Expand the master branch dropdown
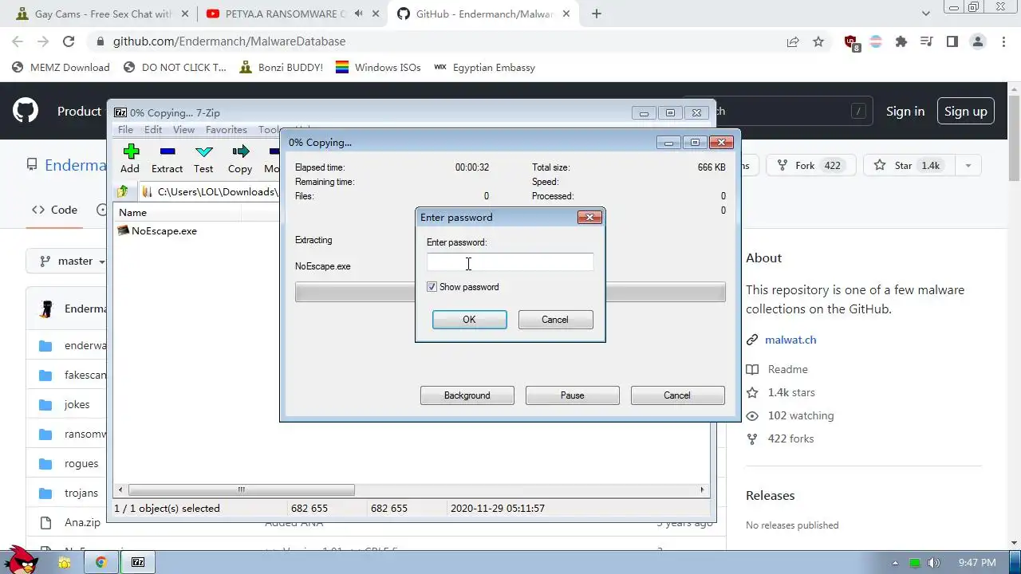The width and height of the screenshot is (1021, 574). pos(72,261)
